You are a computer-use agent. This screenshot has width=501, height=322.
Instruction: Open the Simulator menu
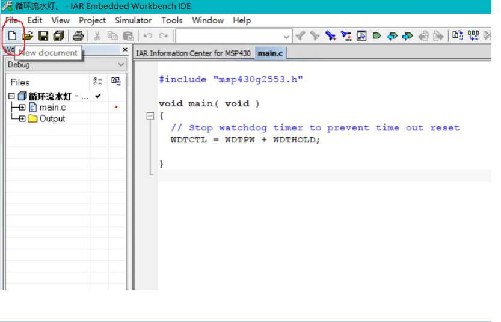pyautogui.click(x=134, y=20)
